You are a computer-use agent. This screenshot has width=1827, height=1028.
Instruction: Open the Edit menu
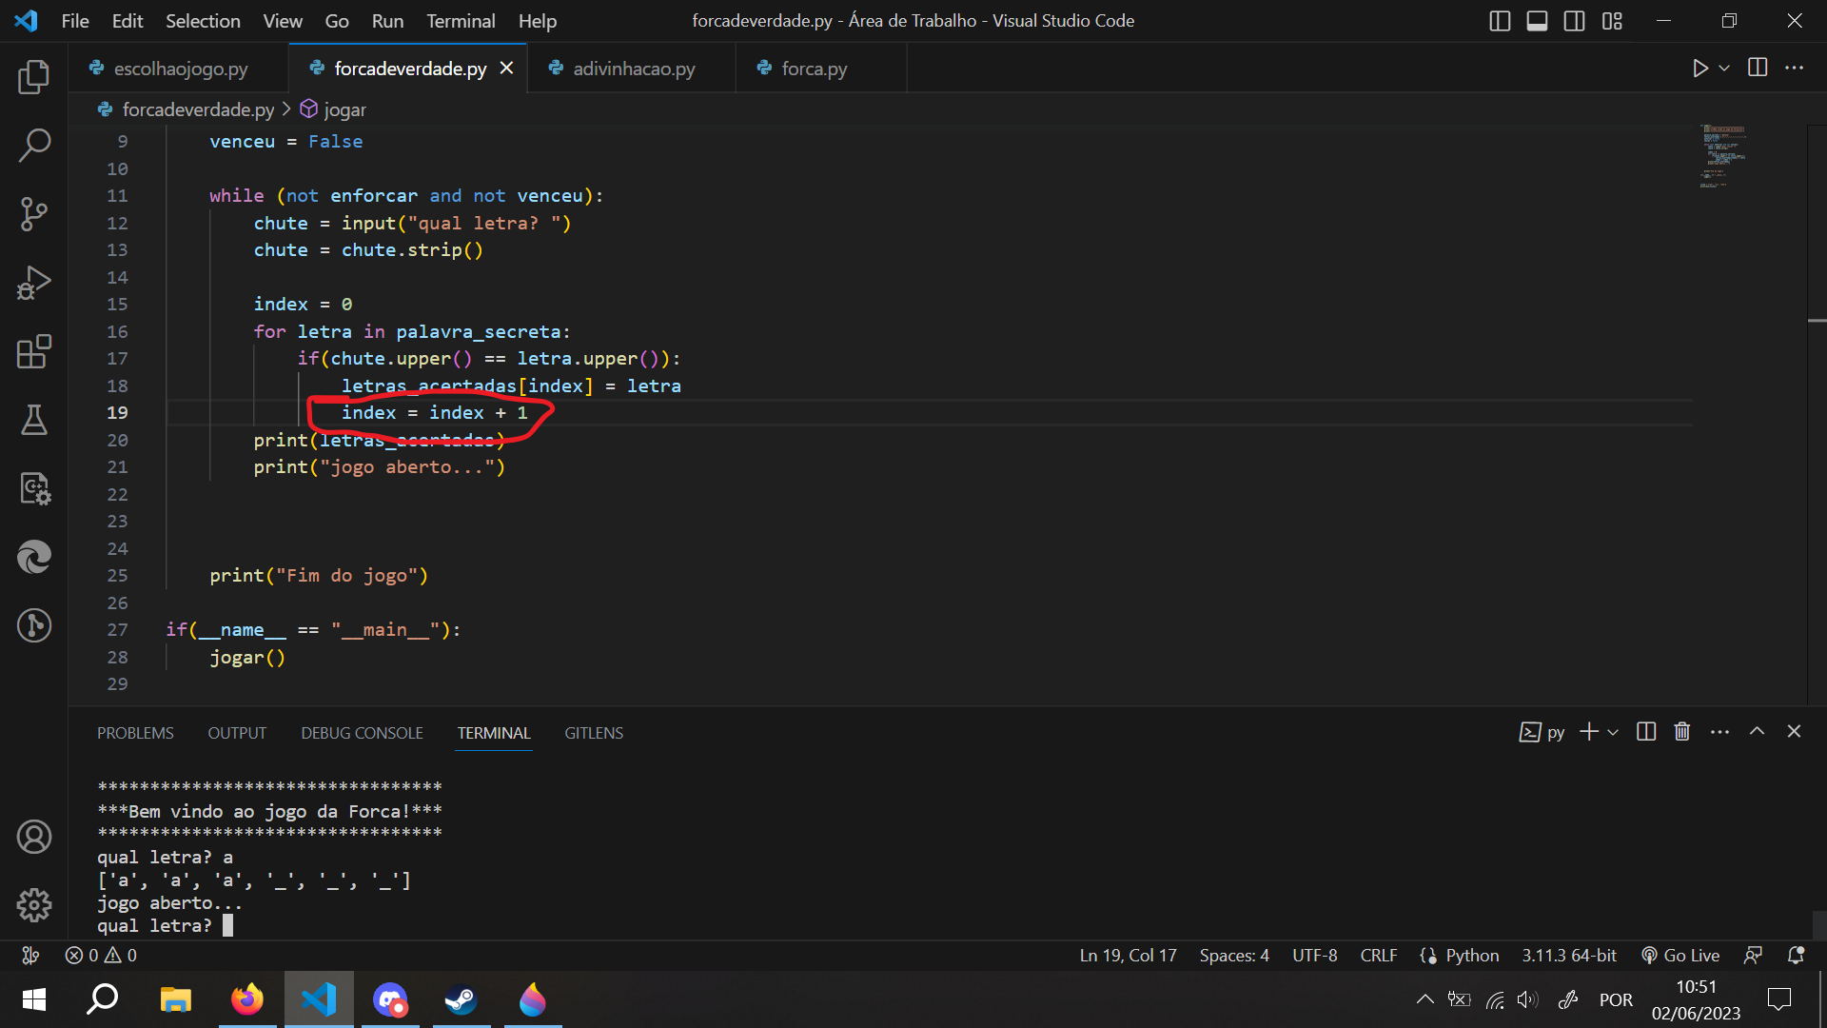(x=128, y=21)
